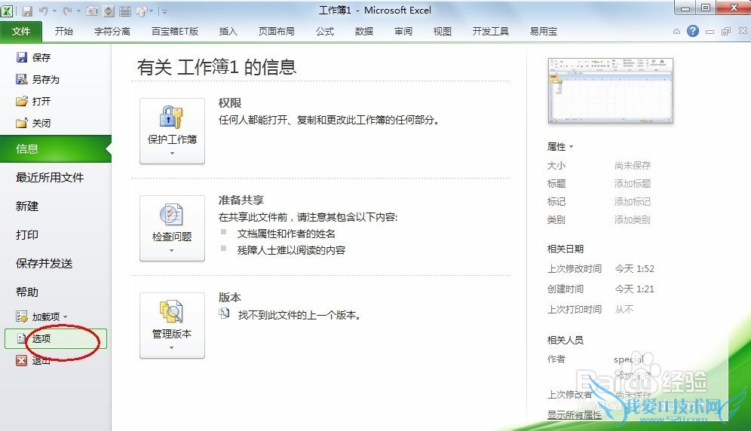751x431 pixels.
Task: Click the Camera tool icon in toolbar
Action: [92, 11]
